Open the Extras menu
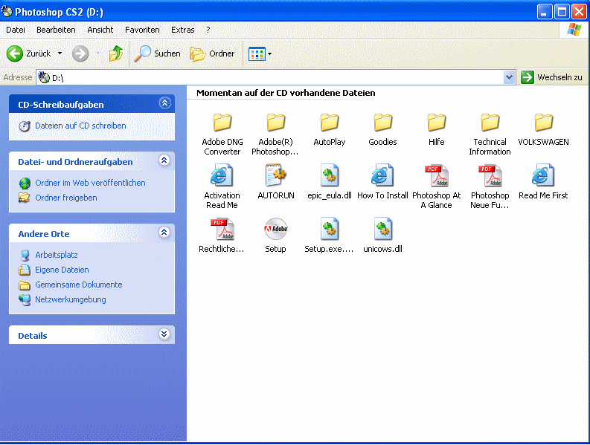 [x=183, y=30]
